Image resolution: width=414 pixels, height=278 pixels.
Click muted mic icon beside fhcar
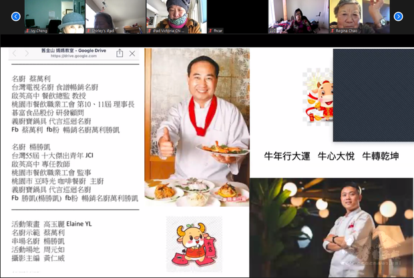(210, 31)
